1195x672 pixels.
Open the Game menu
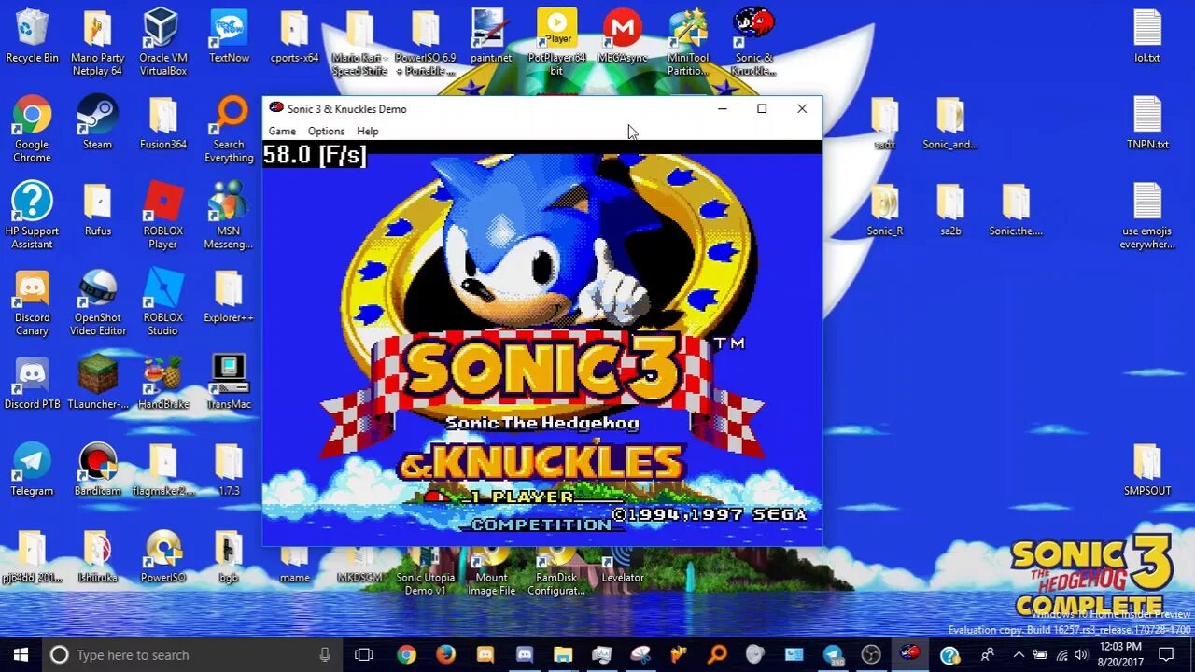pos(282,132)
